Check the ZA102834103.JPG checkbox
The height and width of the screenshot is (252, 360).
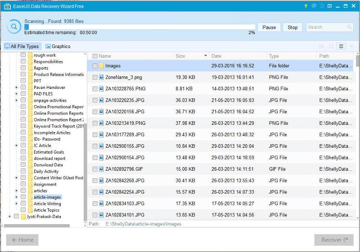pyautogui.click(x=95, y=203)
